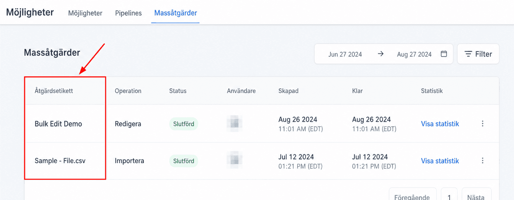
Task: Click user avatar in Bulk Edit Demo row
Action: coord(234,124)
